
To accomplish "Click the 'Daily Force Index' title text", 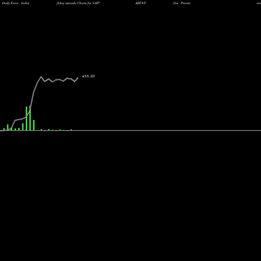I will point(16,3).
